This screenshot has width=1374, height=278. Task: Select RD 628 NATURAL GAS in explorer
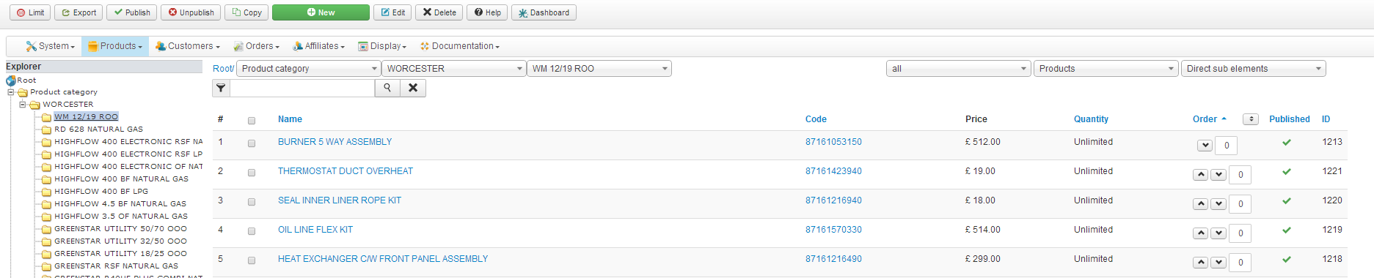[98, 129]
